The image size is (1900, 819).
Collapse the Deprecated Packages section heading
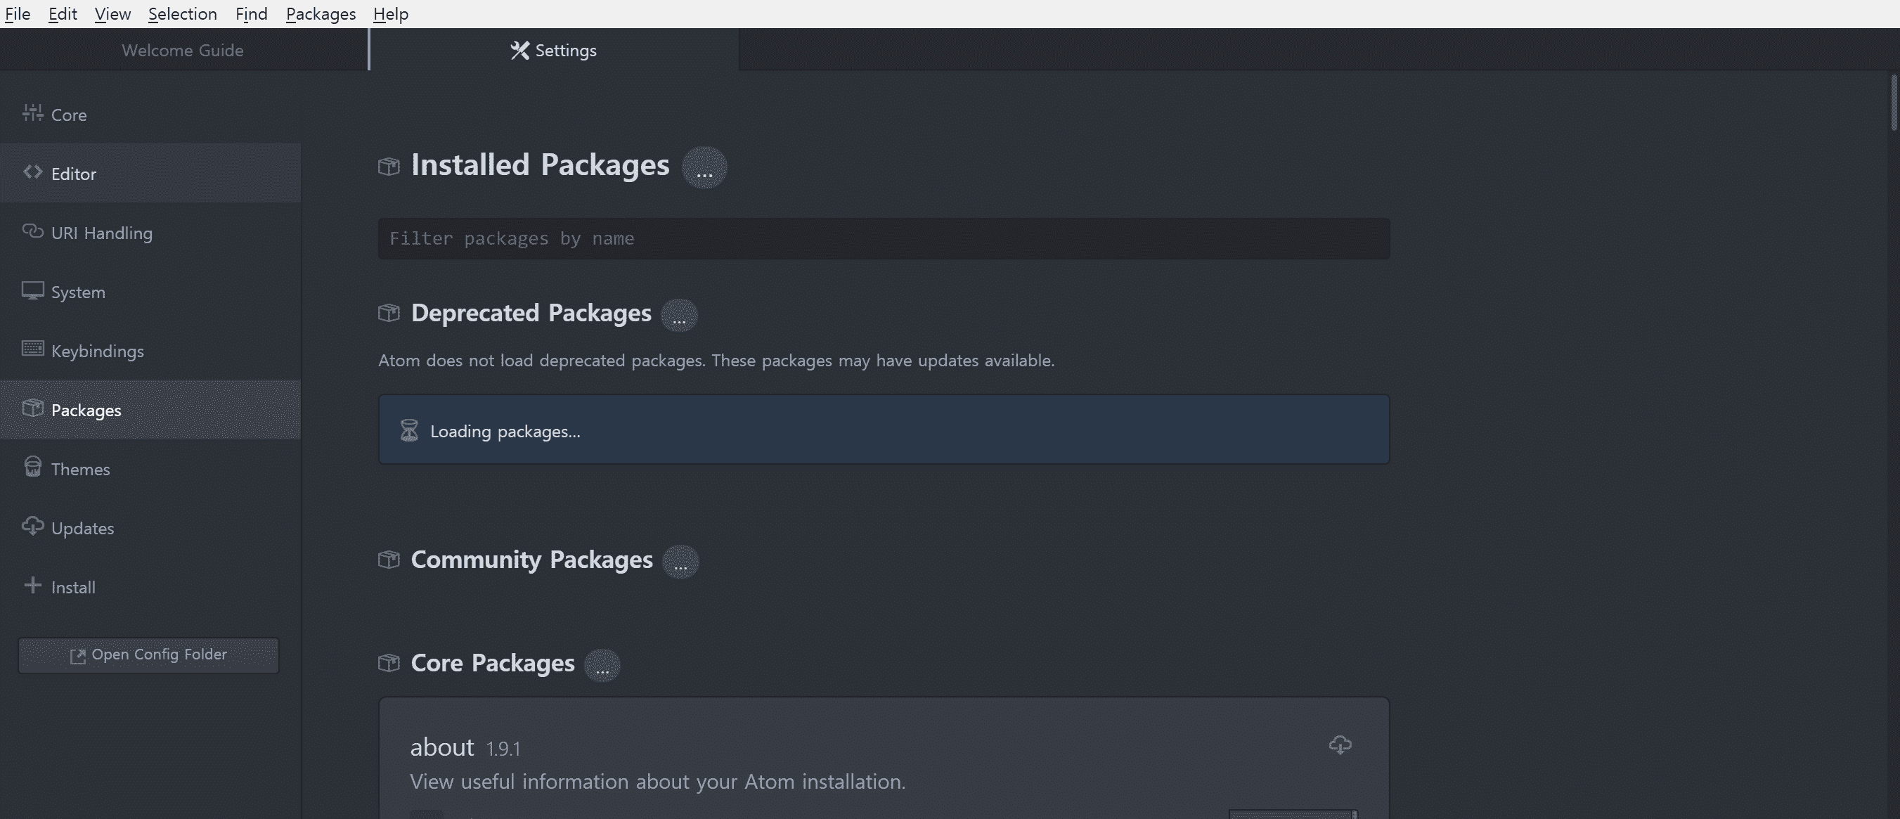[x=530, y=313]
